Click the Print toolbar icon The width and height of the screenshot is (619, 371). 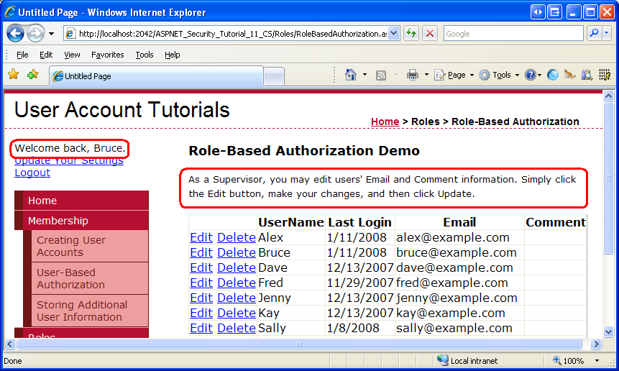pyautogui.click(x=413, y=75)
